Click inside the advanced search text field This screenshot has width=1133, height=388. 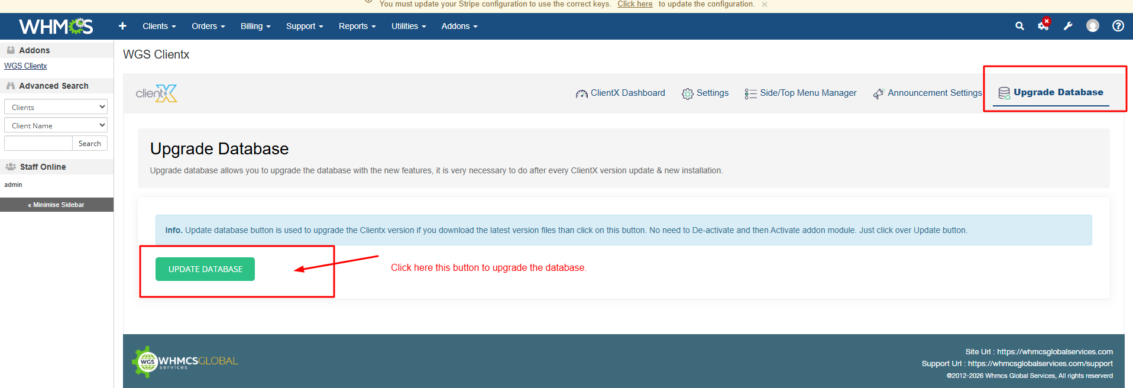pos(38,144)
